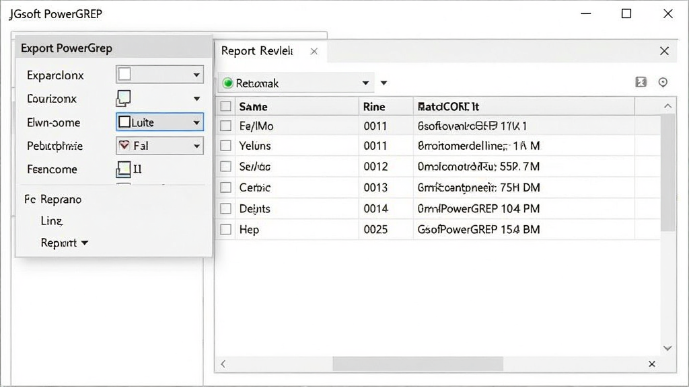Sort by the Same column header
Screen dimensions: 689x387
pyautogui.click(x=297, y=107)
